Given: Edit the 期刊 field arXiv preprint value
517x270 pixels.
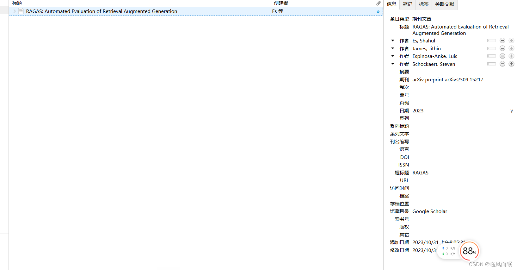Looking at the screenshot, I should tap(448, 79).
